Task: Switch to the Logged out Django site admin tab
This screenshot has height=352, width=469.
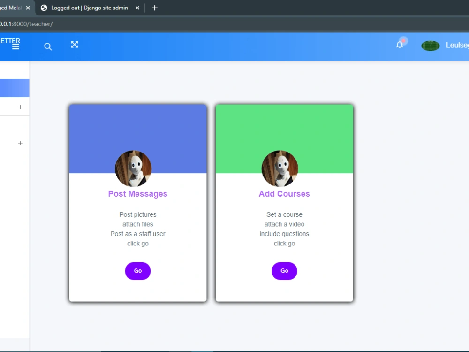Action: (90, 8)
